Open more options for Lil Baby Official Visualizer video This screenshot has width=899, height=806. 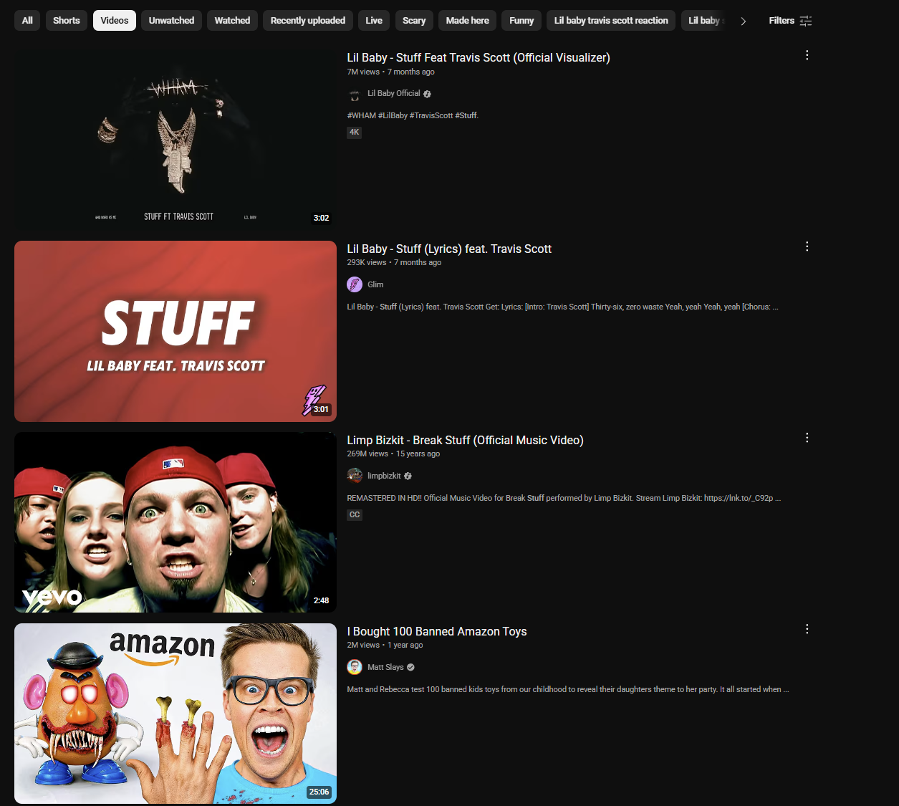pos(807,55)
